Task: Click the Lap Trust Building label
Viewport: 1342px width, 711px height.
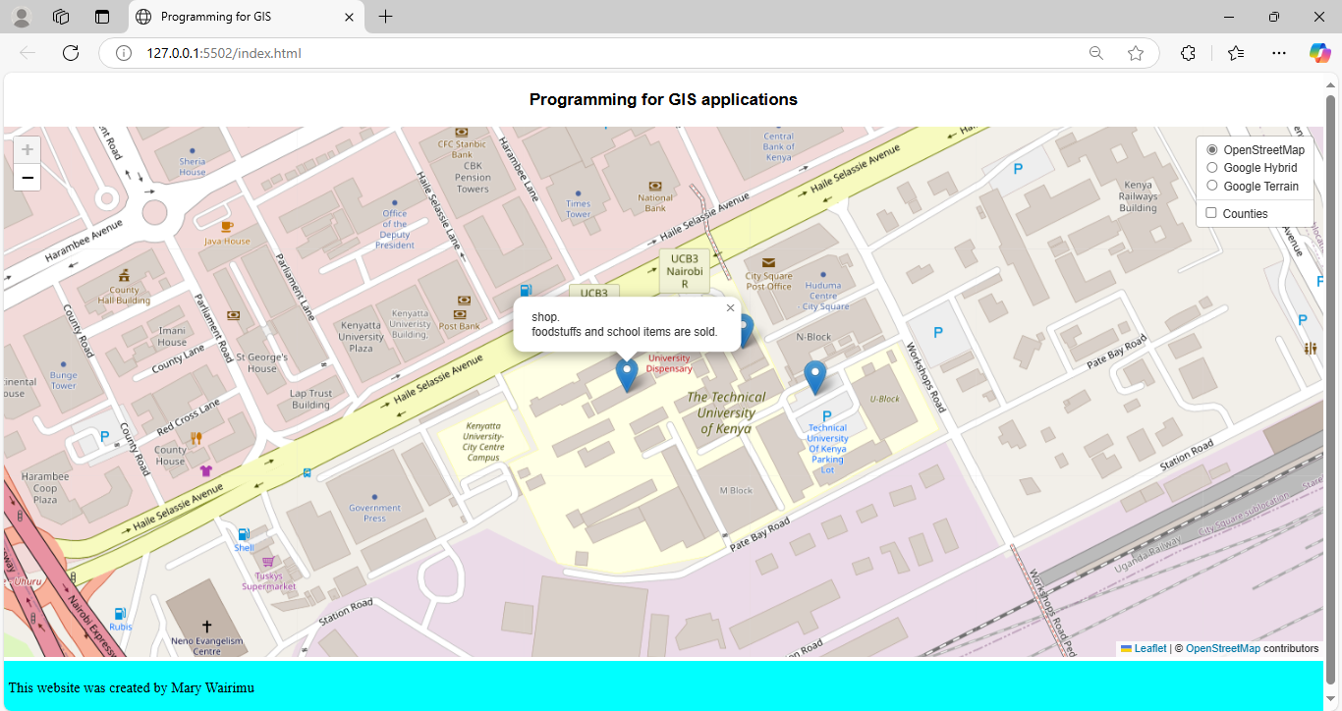Action: tap(310, 399)
